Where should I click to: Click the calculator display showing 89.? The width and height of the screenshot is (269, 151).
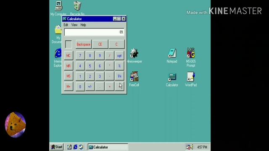(94, 32)
